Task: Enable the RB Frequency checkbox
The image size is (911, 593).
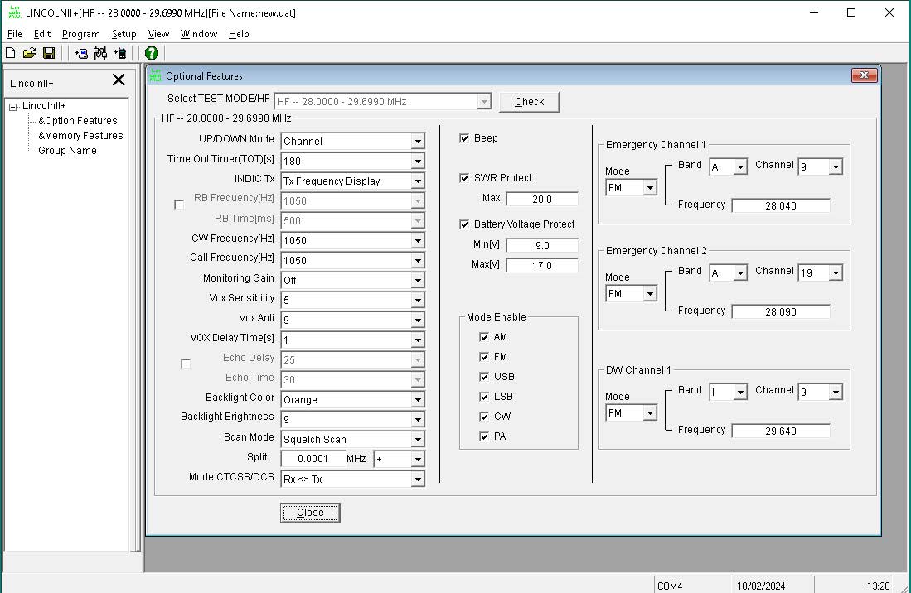Action: pyautogui.click(x=179, y=205)
